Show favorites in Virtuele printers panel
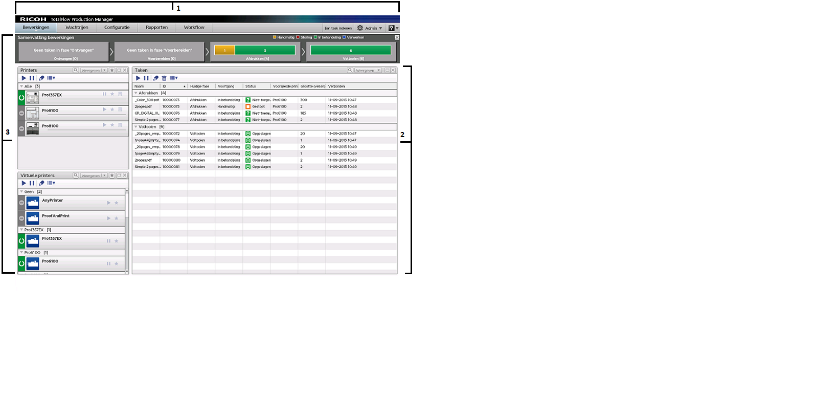This screenshot has width=815, height=396. [x=112, y=175]
